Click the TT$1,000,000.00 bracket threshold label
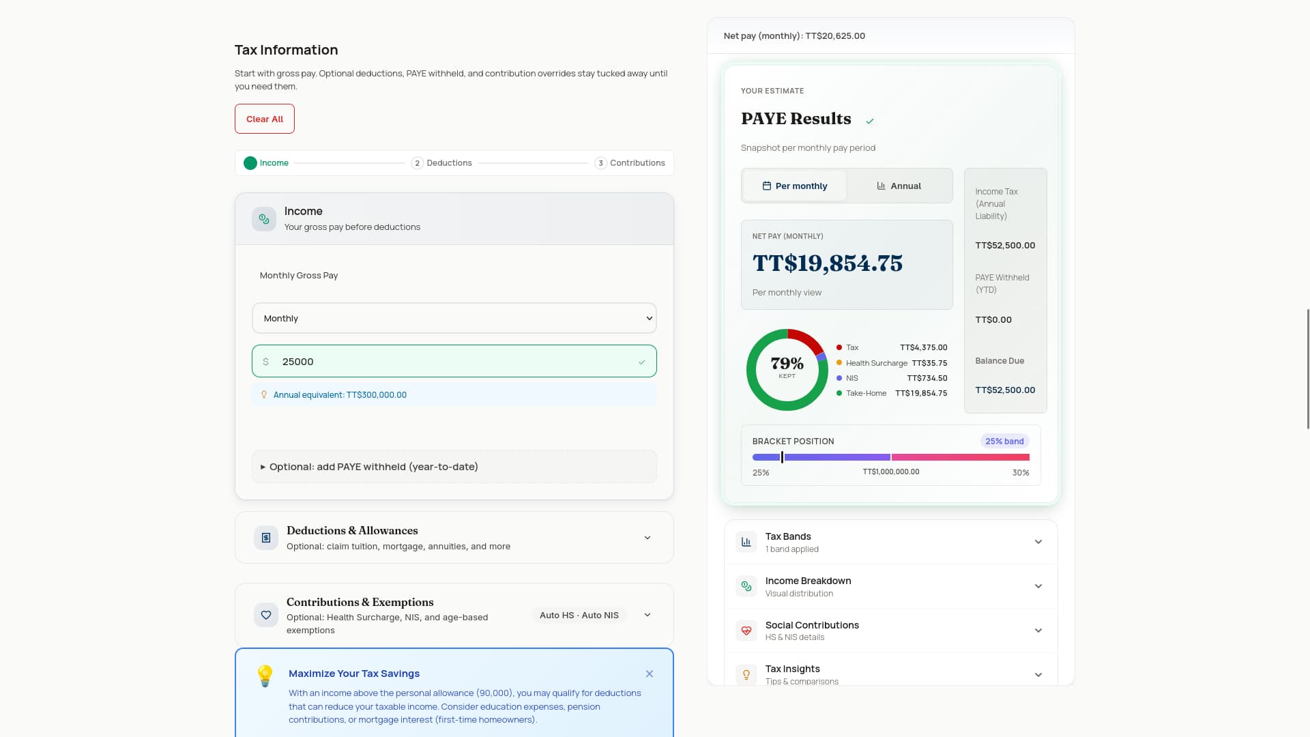This screenshot has height=737, width=1310. pyautogui.click(x=891, y=472)
